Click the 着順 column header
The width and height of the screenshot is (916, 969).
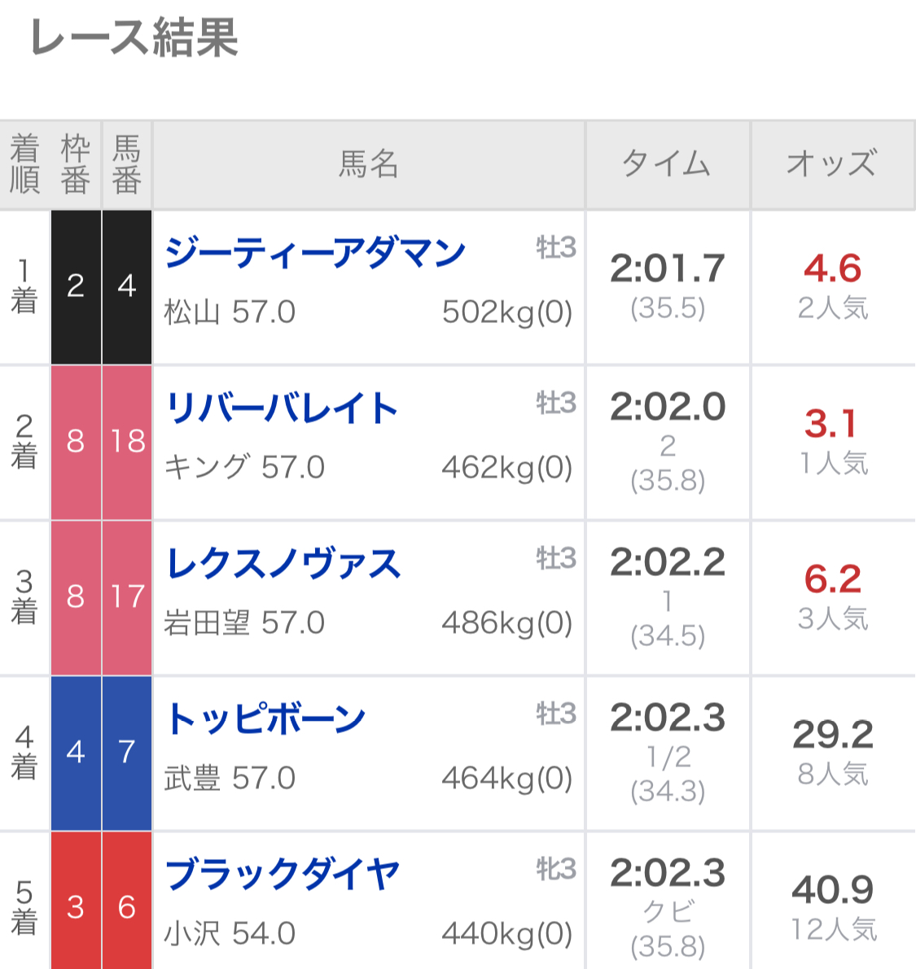click(x=24, y=165)
